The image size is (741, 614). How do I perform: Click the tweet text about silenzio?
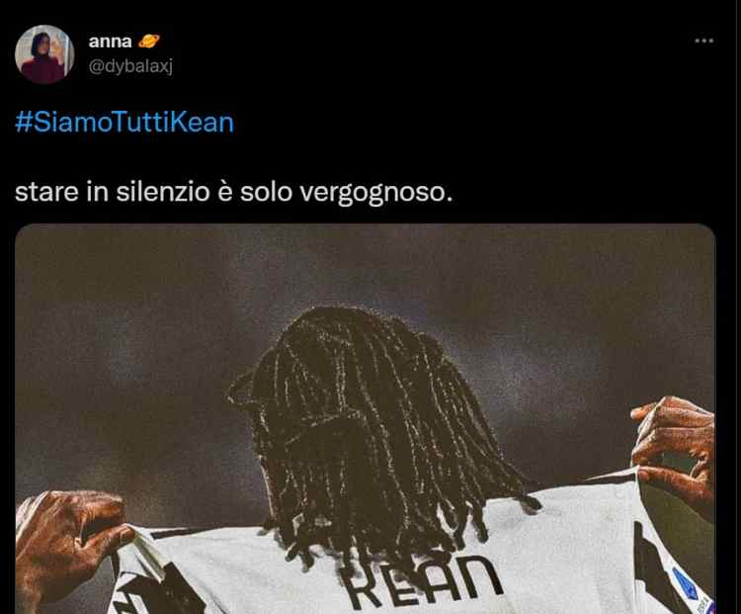[233, 193]
